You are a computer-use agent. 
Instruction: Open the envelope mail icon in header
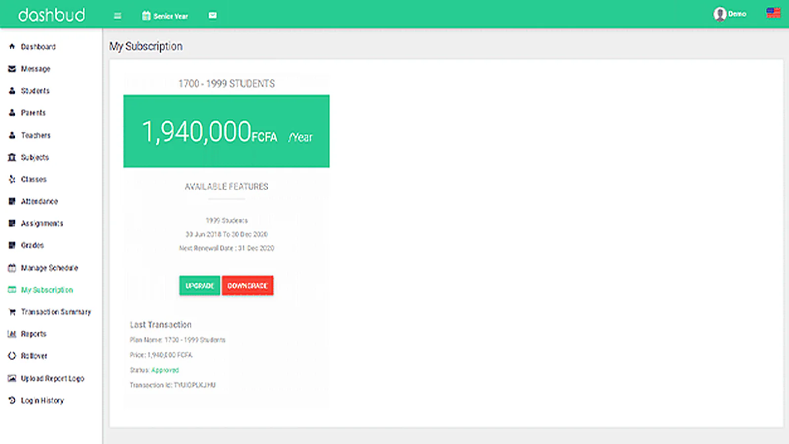[213, 15]
